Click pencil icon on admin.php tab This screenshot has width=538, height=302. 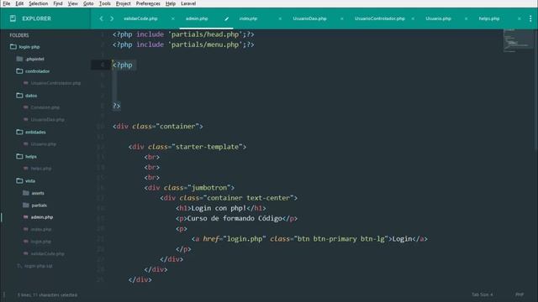(226, 18)
